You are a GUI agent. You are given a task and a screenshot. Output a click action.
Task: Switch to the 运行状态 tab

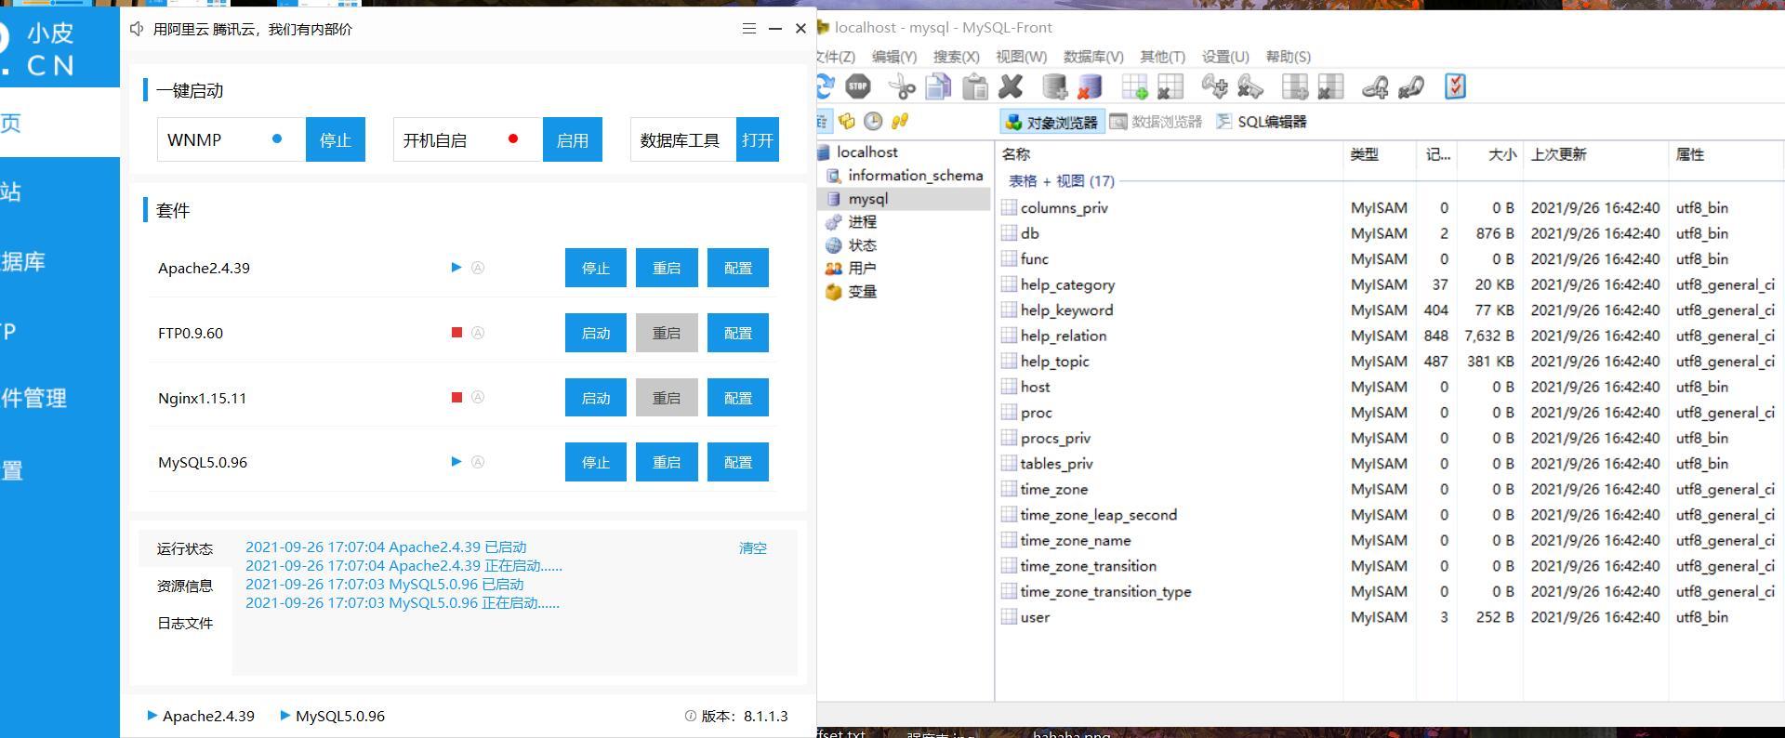[185, 548]
